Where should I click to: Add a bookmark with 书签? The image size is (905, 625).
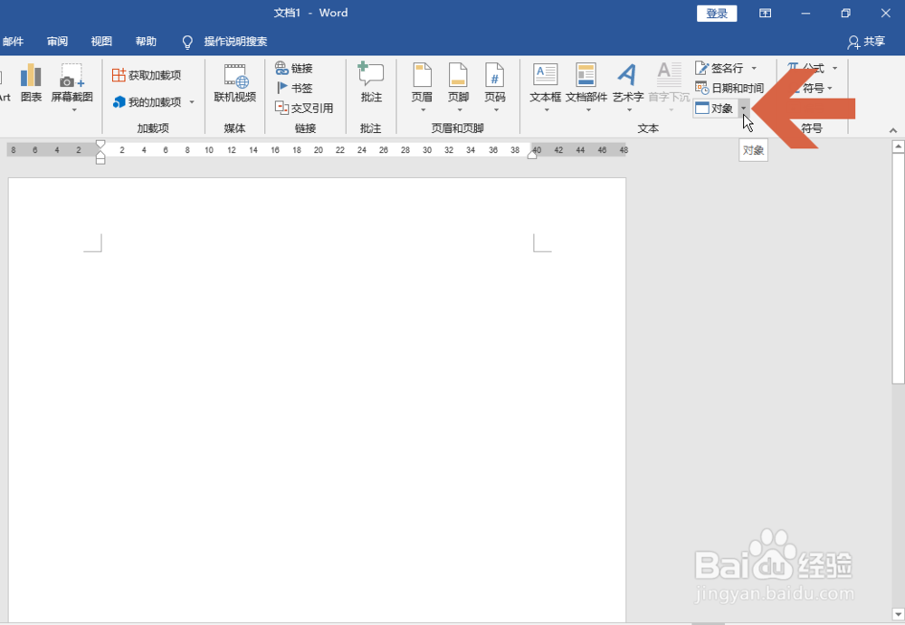pyautogui.click(x=294, y=88)
